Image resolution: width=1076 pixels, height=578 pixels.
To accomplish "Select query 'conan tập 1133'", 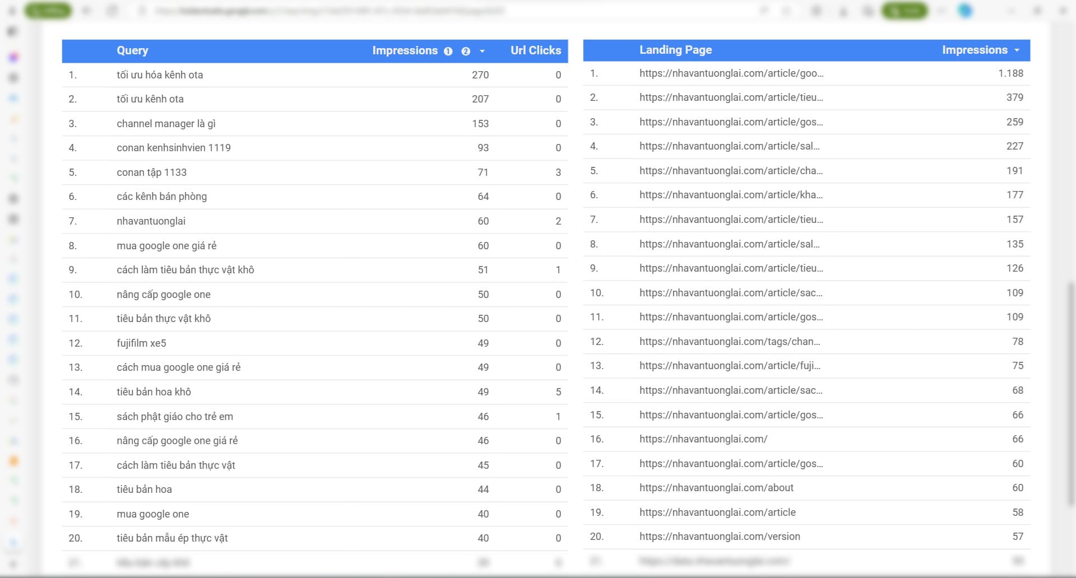I will click(x=151, y=173).
